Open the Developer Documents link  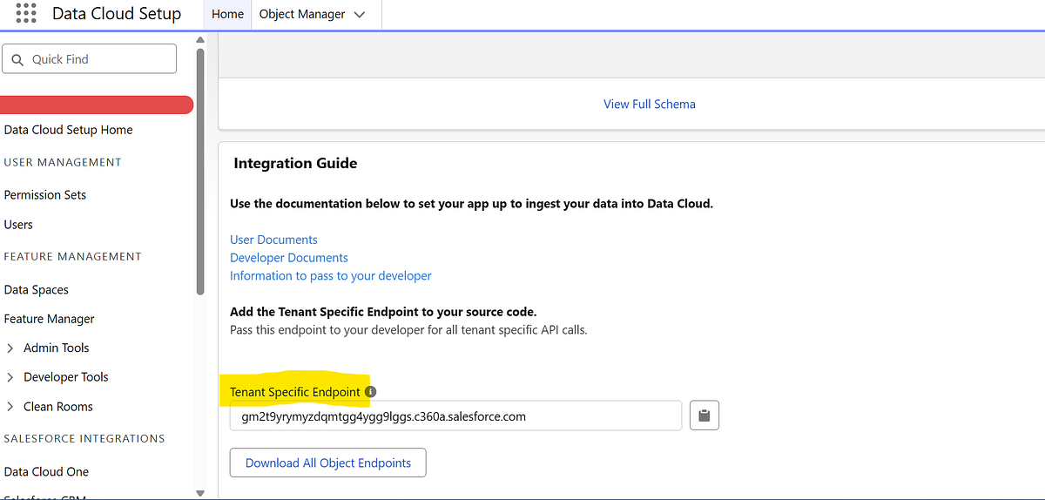(x=288, y=258)
